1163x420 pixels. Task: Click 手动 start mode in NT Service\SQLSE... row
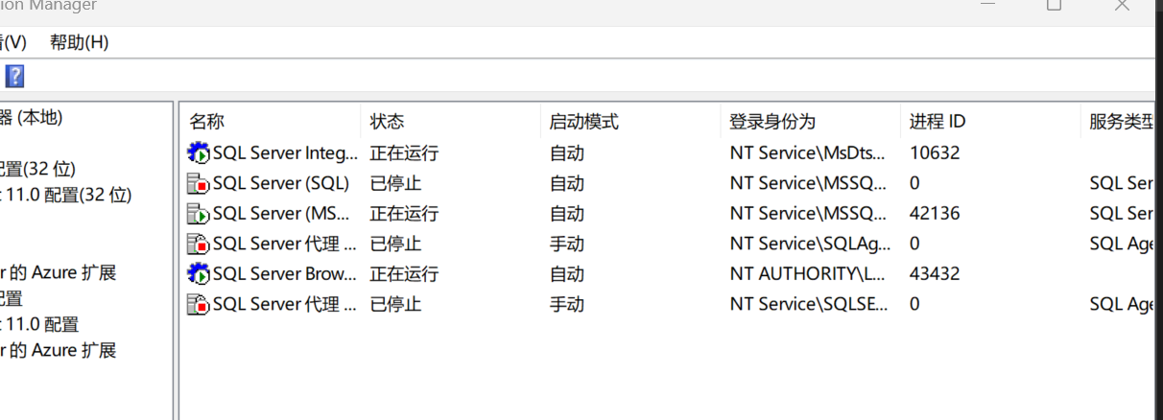tap(566, 304)
